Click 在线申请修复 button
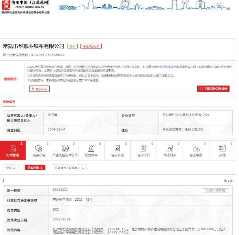 click(x=215, y=190)
